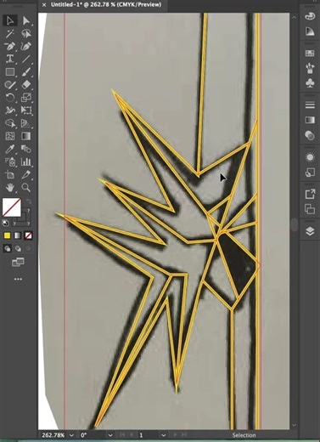The height and width of the screenshot is (442, 320).
Task: Open the rotate view angle dropdown
Action: (x=110, y=435)
